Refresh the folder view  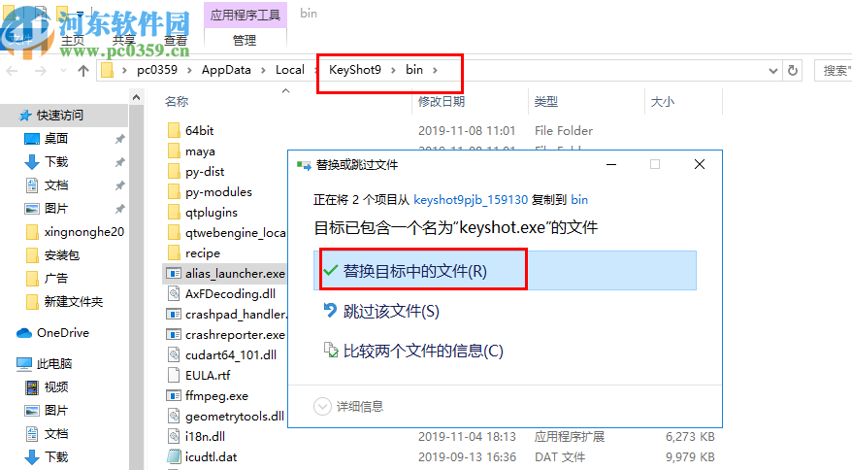coord(793,70)
